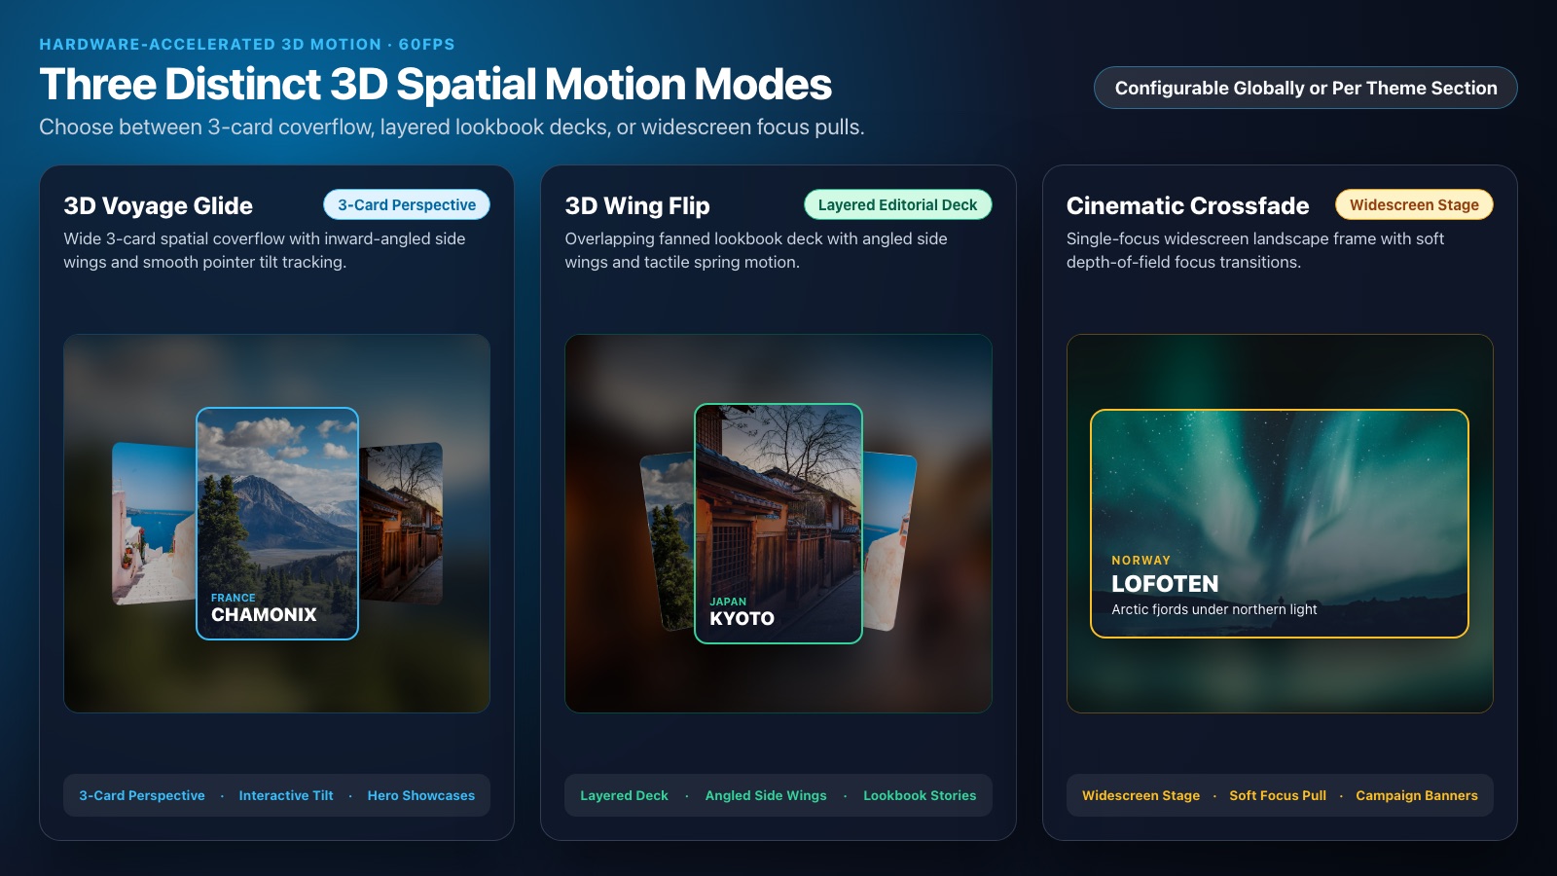1557x876 pixels.
Task: Click the Soft Focus Pull footer tag
Action: pyautogui.click(x=1278, y=795)
